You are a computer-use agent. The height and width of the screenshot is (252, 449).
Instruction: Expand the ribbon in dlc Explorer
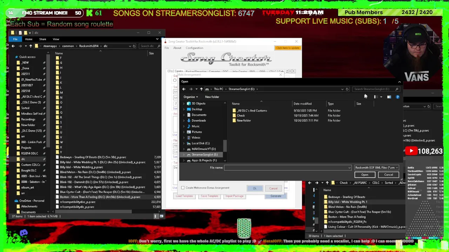tap(157, 39)
